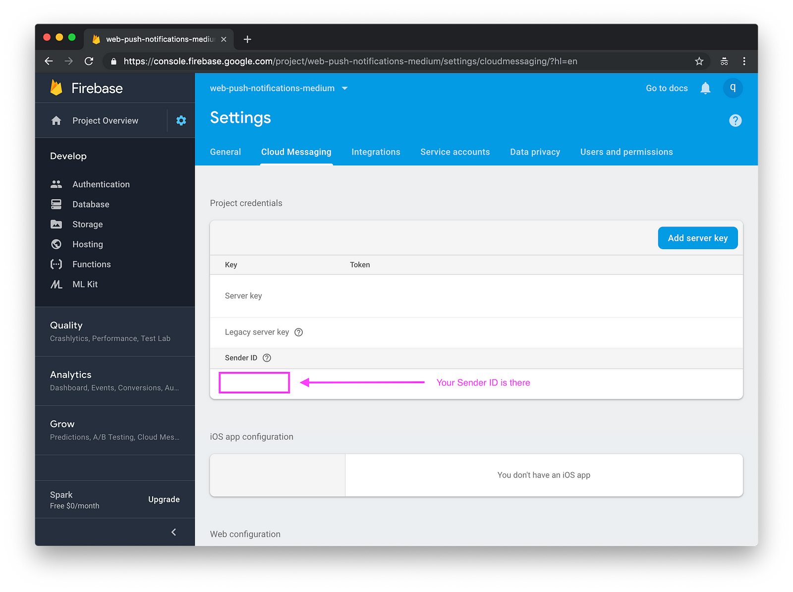Viewport: 793px width, 592px height.
Task: Click the browser address bar URL
Action: pos(350,61)
